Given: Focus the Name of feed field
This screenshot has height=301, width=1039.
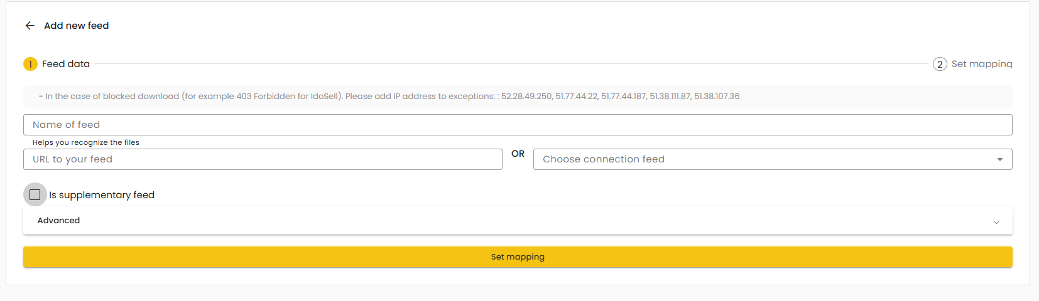Looking at the screenshot, I should point(518,125).
